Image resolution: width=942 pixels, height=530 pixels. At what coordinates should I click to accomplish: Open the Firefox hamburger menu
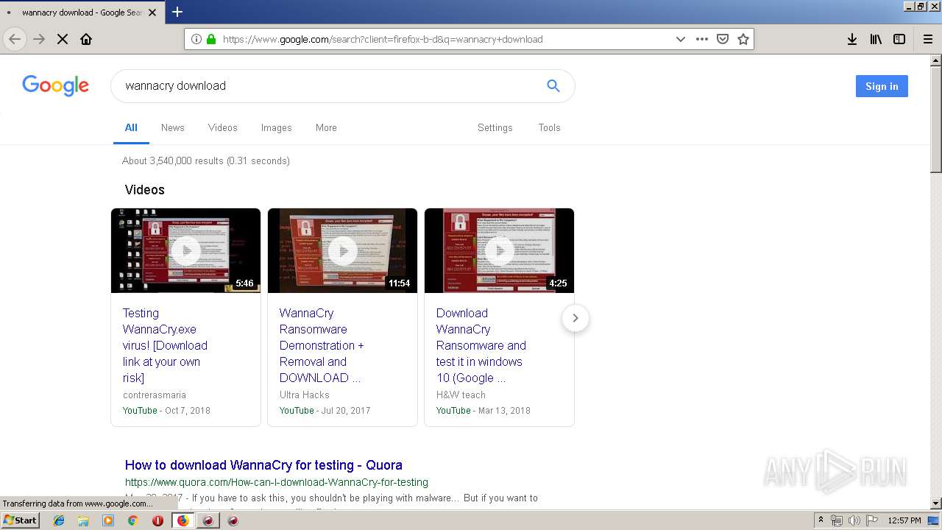click(927, 39)
